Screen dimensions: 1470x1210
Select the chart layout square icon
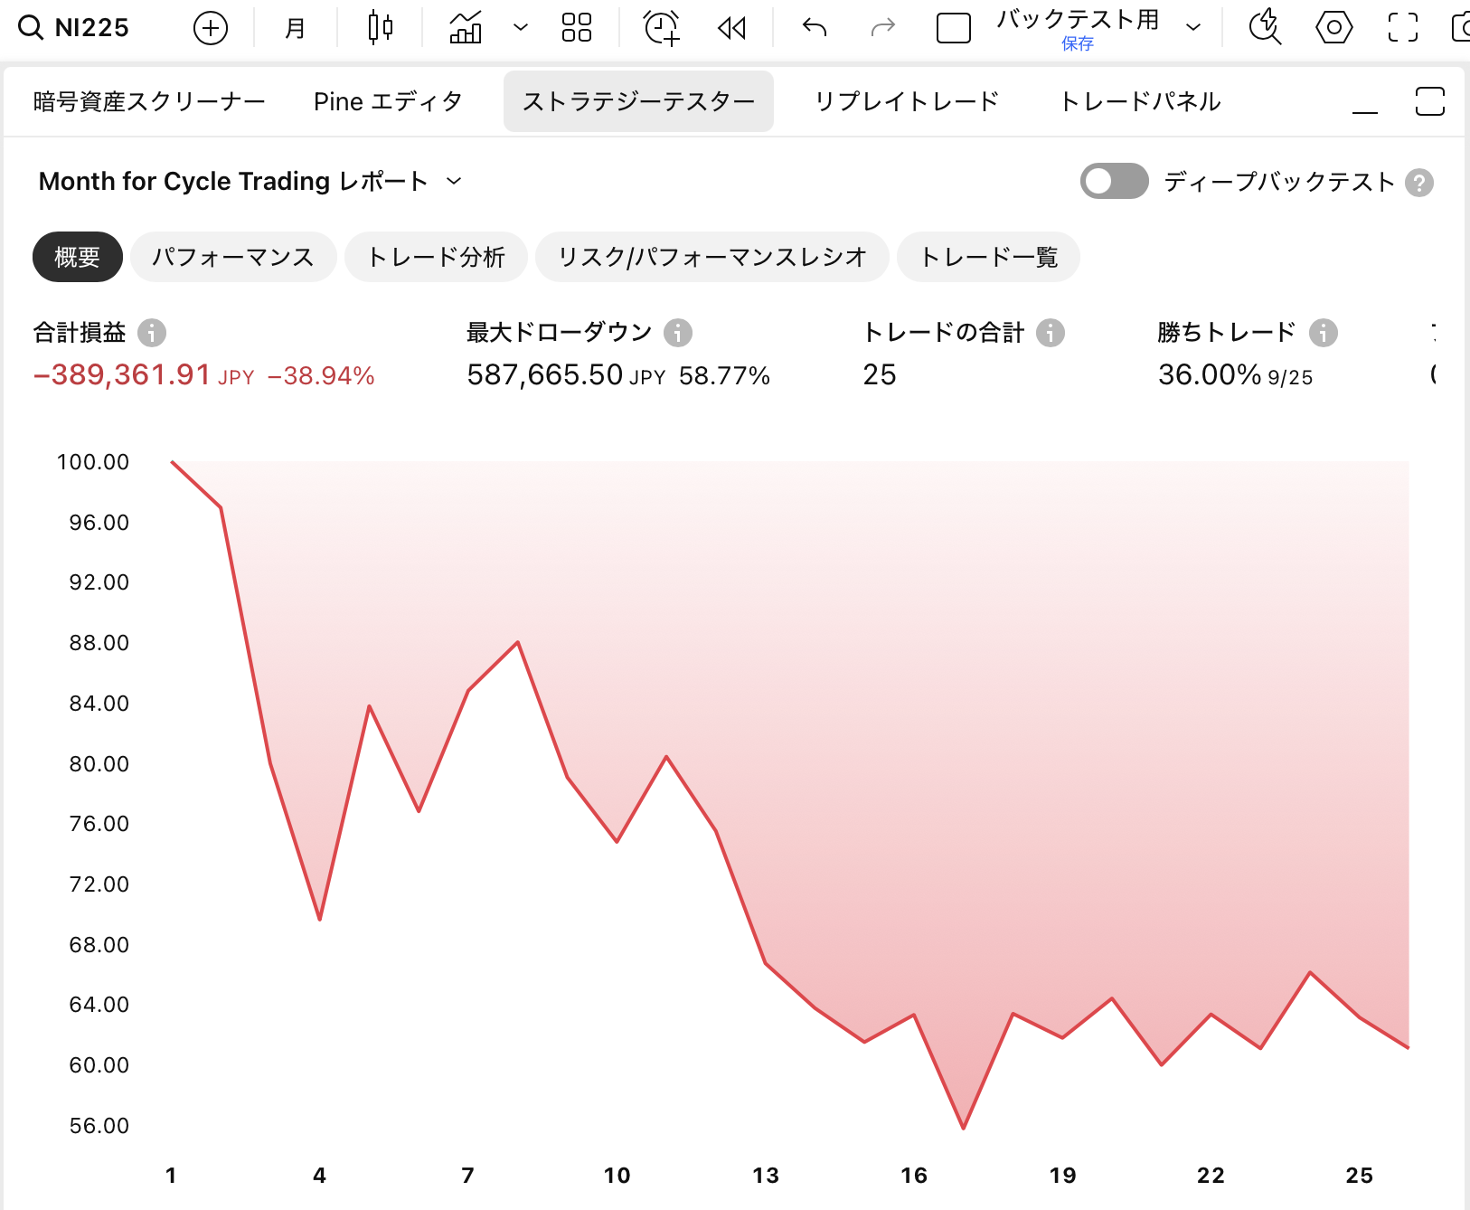click(954, 28)
